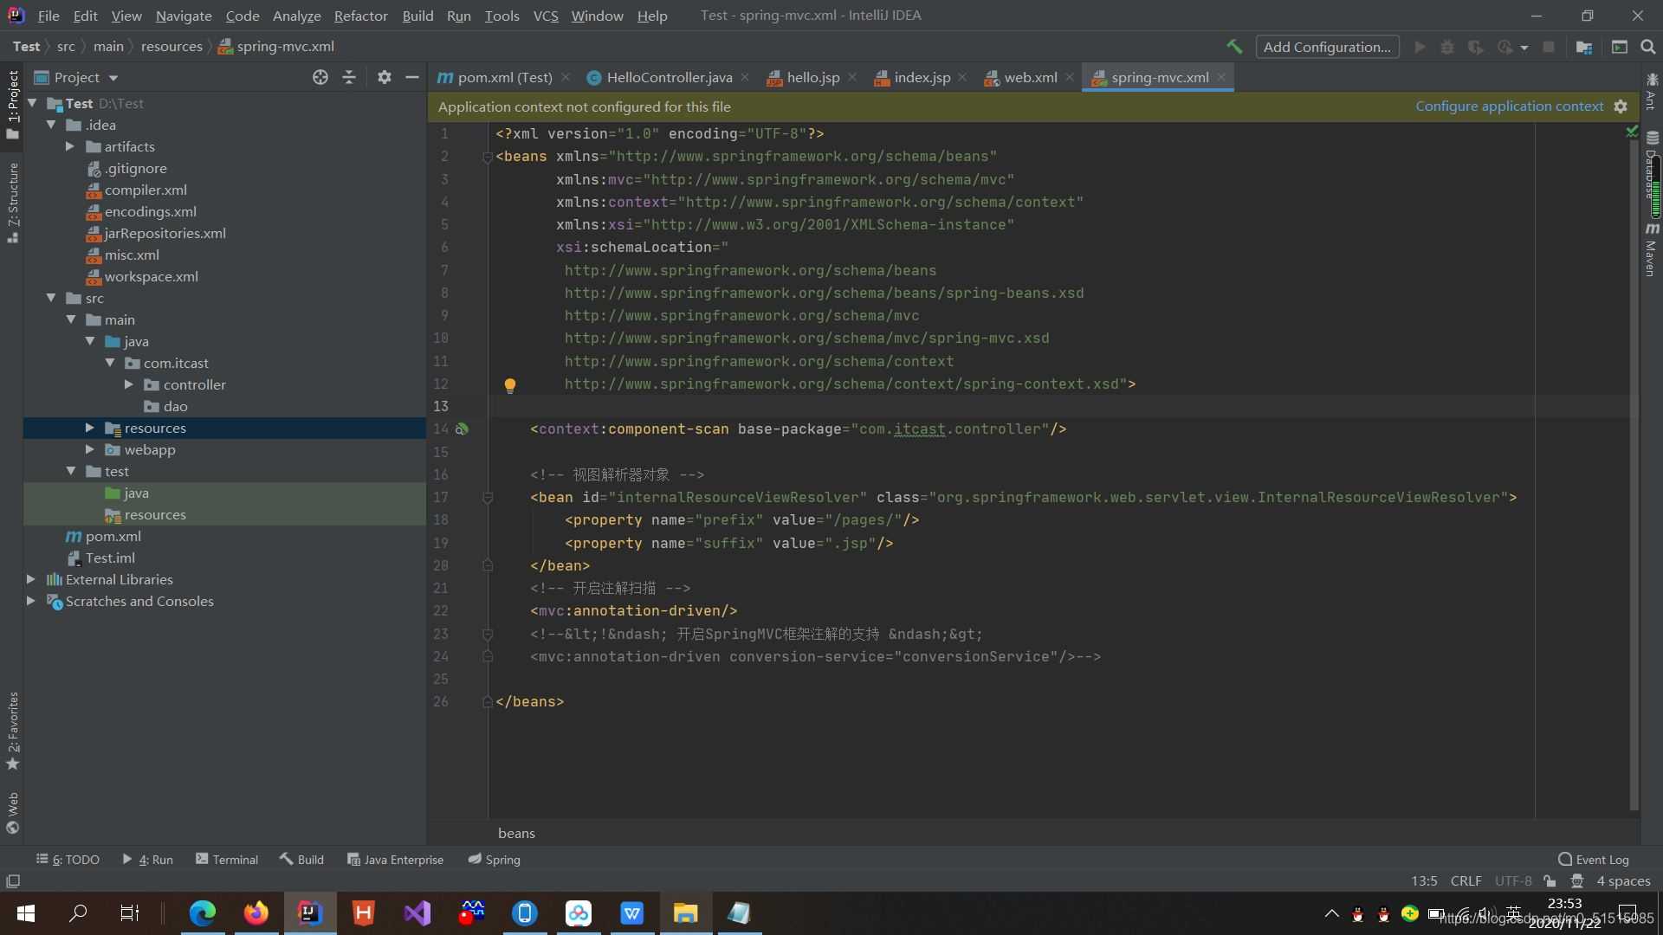This screenshot has height=935, width=1663.
Task: Switch to the web.xml tab
Action: pos(1029,76)
